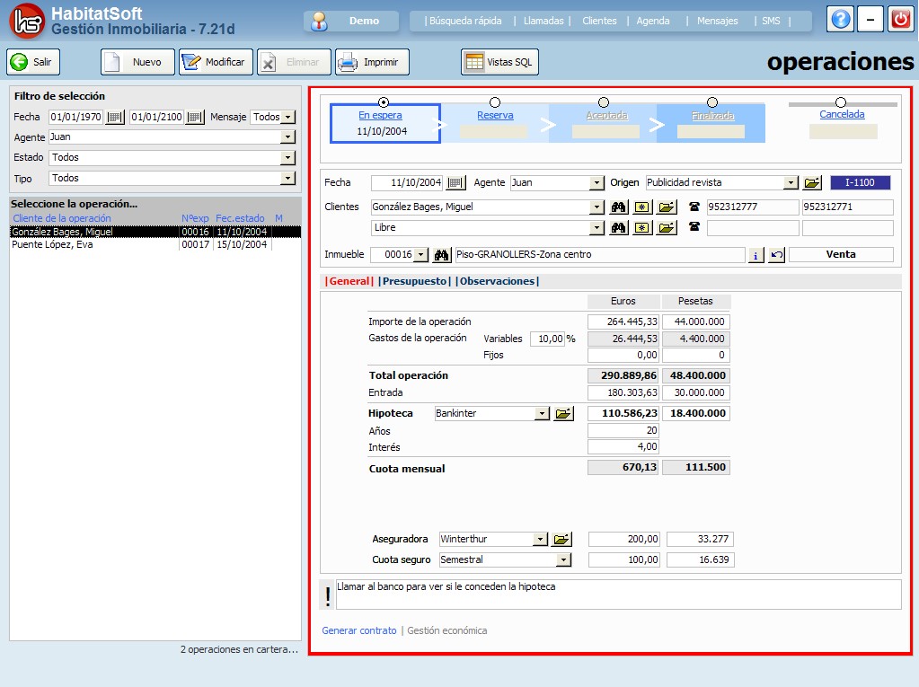Open the Inmueble 00016 dropdown
Screen dimensions: 919x687
click(420, 255)
